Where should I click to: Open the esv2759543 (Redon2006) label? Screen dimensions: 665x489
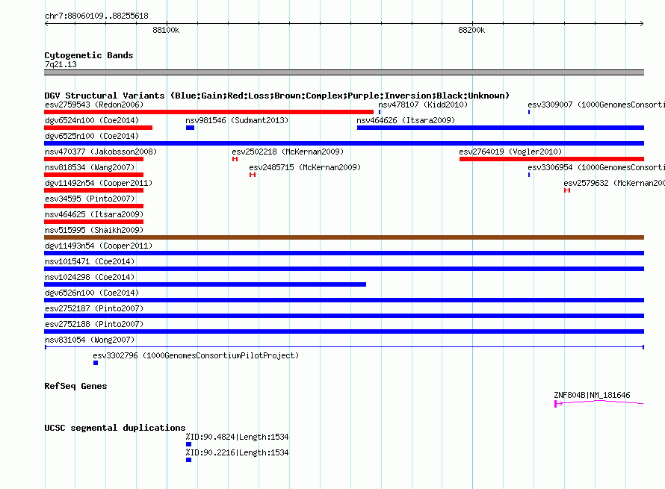coord(94,105)
